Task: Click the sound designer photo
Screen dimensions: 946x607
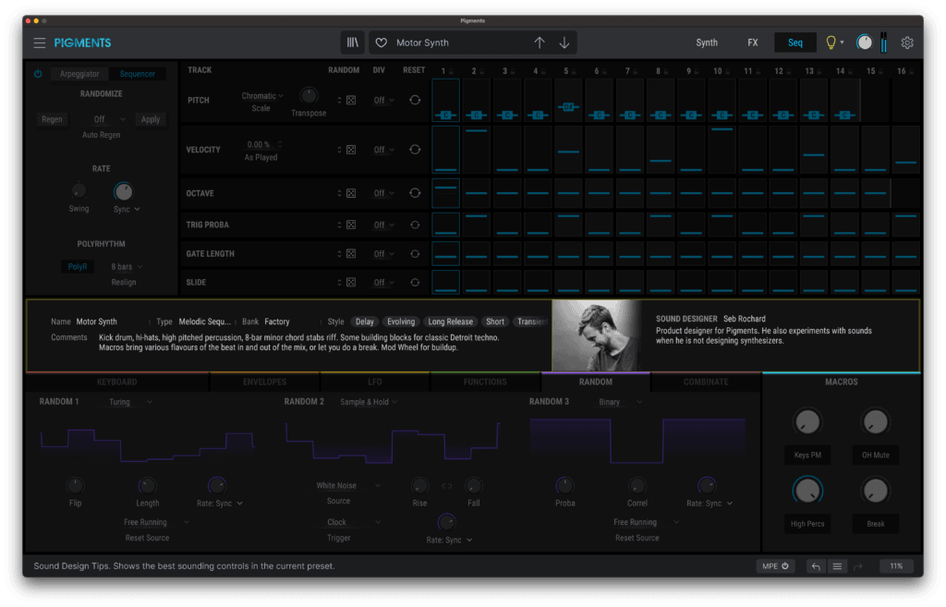Action: click(596, 335)
